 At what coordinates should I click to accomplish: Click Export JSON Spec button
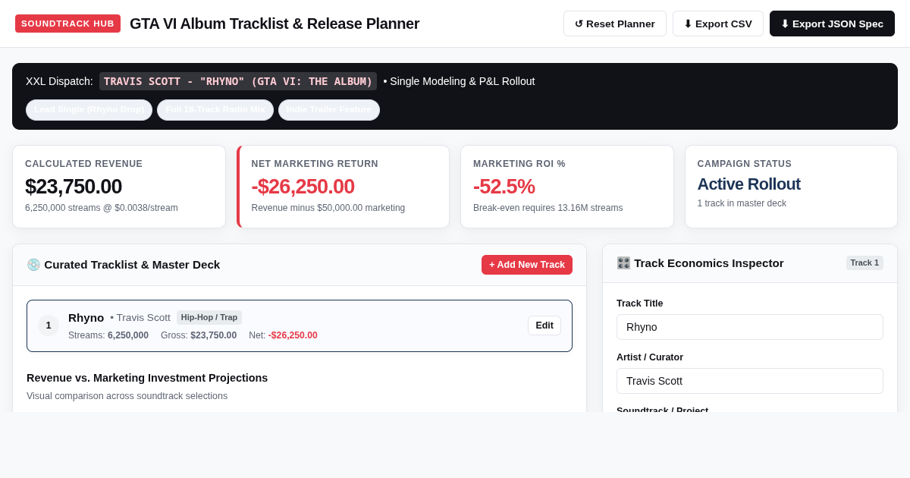point(832,24)
